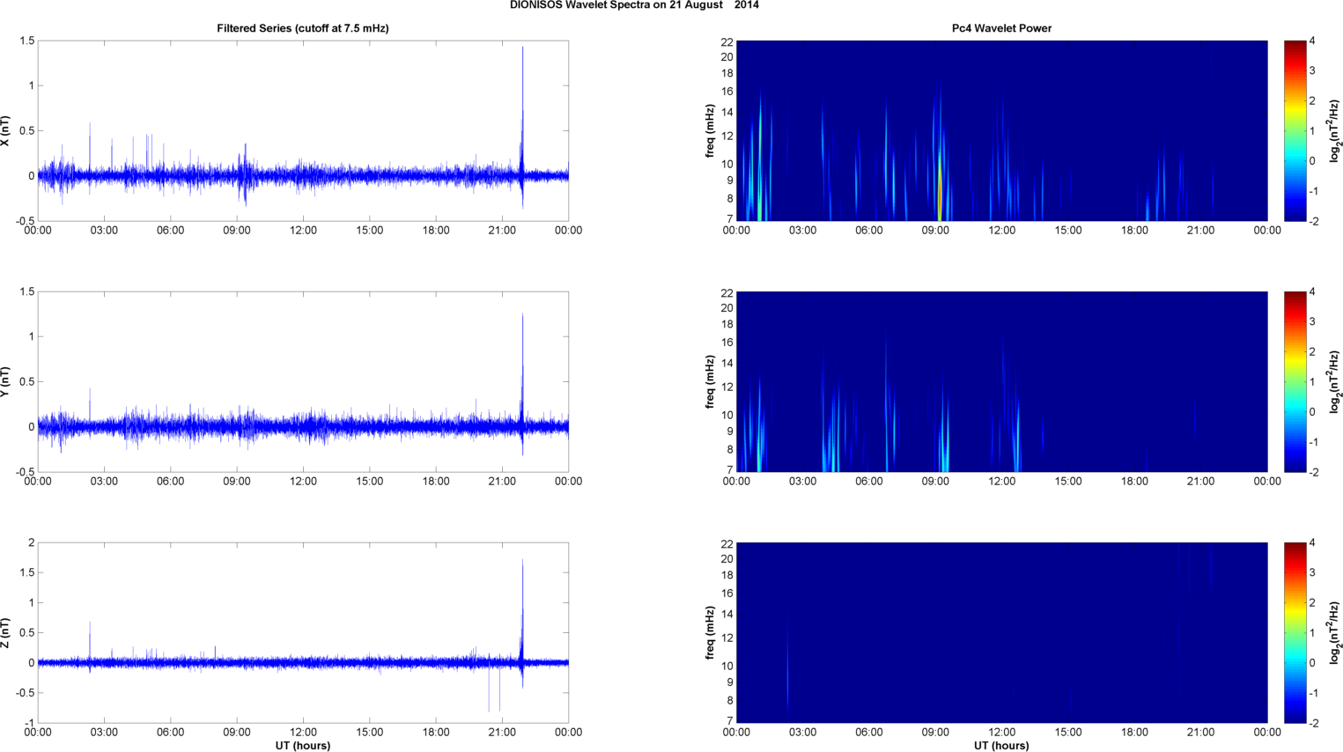Click the Z-component wavelet colorbar
The image size is (1343, 752).
(1295, 632)
